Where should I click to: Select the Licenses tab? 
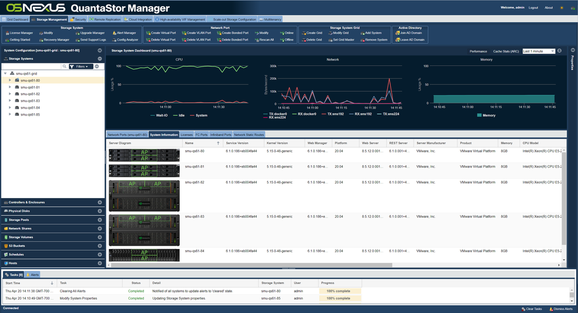pos(187,135)
